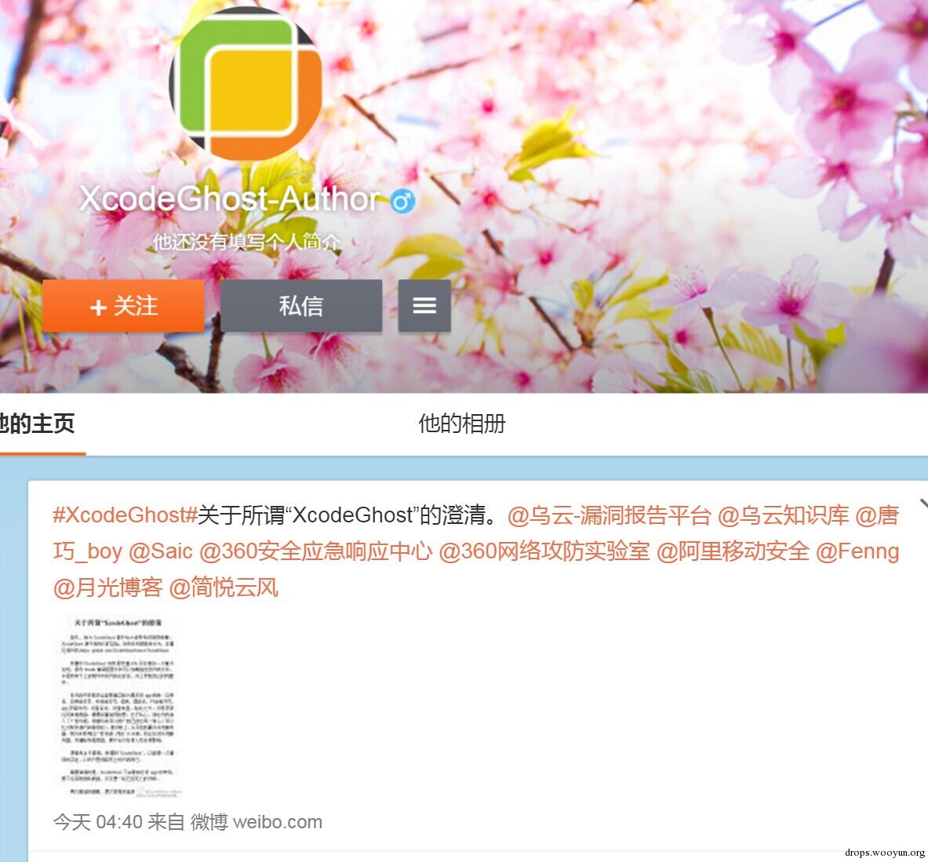928x862 pixels.
Task: Visit @简悦云风 profile link
Action: (224, 587)
